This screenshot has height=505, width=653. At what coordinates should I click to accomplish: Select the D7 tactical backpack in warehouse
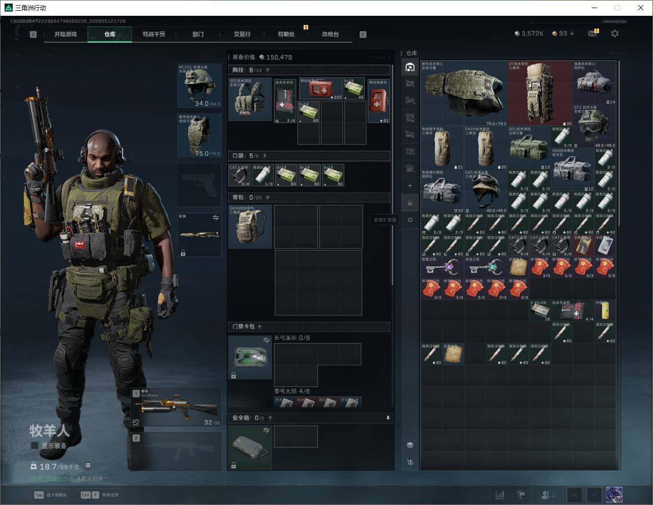point(540,94)
